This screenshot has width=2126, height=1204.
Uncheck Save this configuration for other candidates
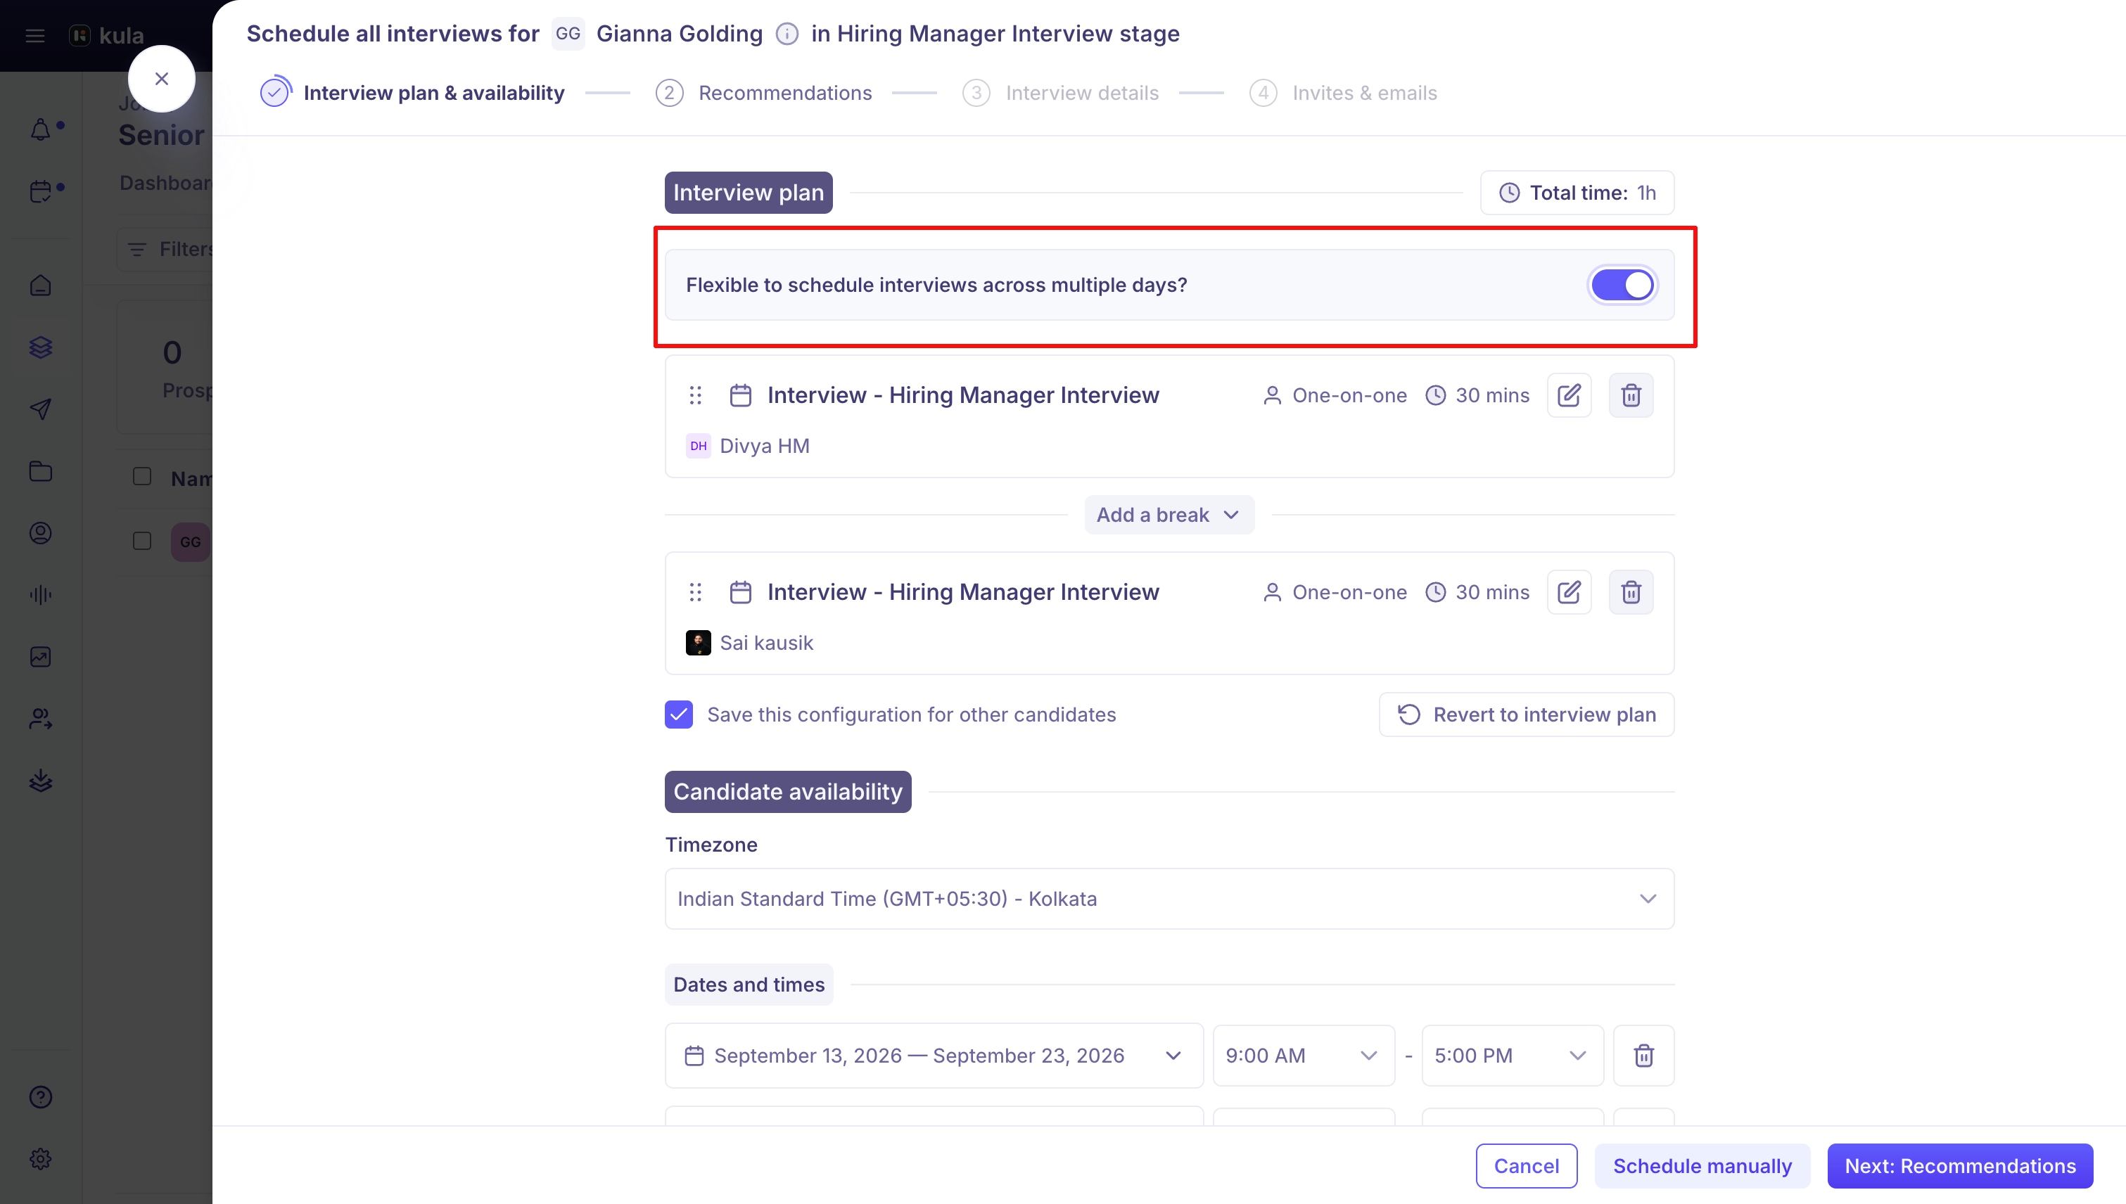(679, 715)
